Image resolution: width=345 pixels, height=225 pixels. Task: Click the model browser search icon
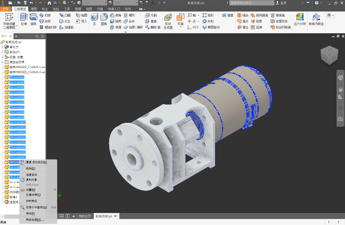(x=37, y=36)
